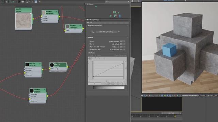Click the Glossiness socket on Map #43

coord(29,101)
